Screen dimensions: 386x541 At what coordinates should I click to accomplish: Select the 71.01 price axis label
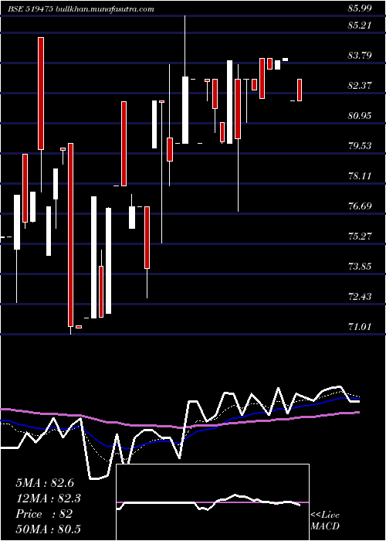click(360, 326)
